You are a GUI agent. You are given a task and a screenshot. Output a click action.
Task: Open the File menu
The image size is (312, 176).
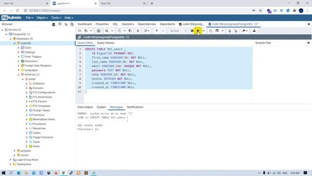[29, 18]
